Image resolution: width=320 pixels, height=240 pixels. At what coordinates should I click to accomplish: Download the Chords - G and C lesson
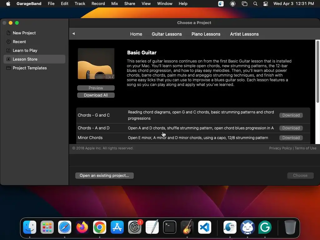291,115
